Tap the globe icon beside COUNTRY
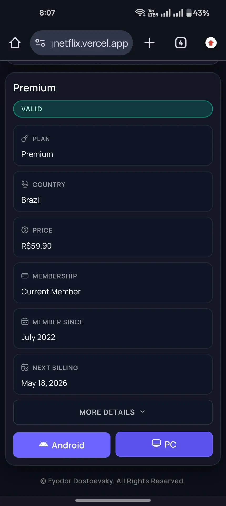The width and height of the screenshot is (226, 506). pyautogui.click(x=25, y=184)
